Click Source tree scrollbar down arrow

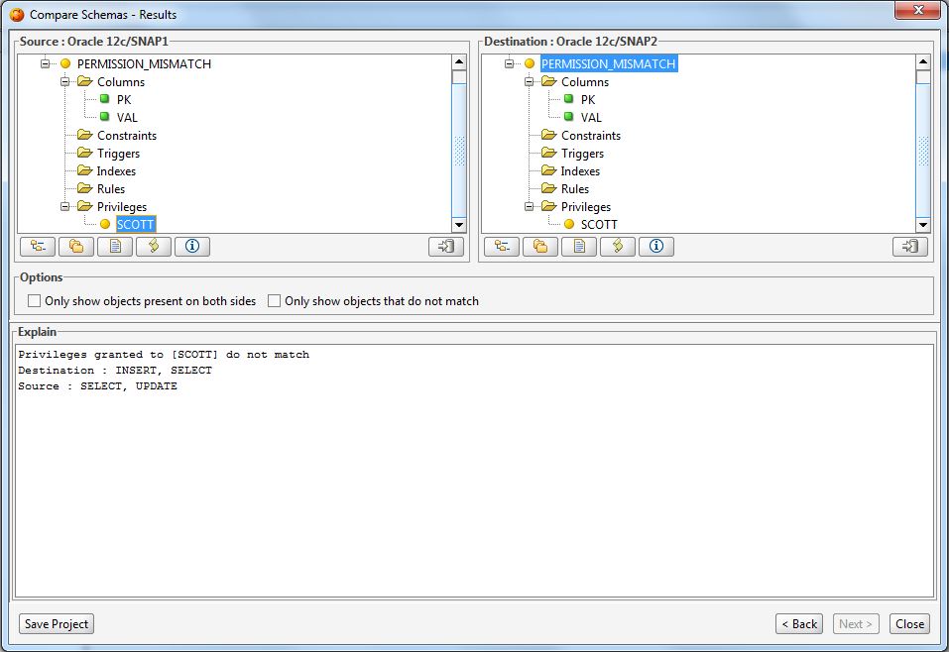tap(459, 225)
